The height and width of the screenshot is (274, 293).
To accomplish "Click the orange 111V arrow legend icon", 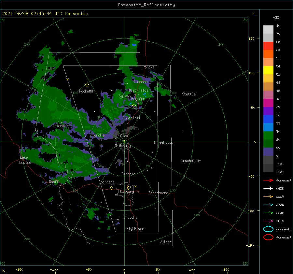I will [268, 196].
